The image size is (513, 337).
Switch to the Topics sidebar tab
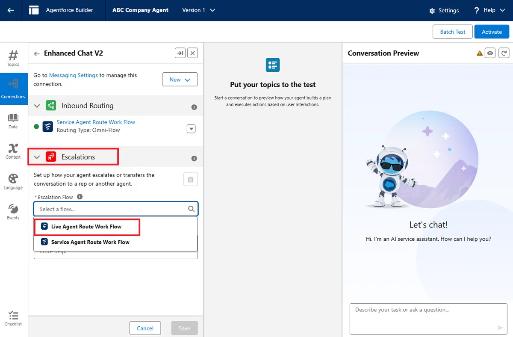(13, 58)
